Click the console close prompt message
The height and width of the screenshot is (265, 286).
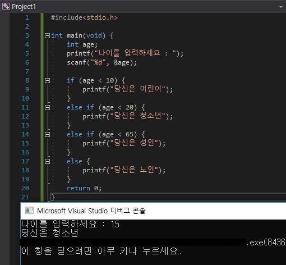(101, 251)
